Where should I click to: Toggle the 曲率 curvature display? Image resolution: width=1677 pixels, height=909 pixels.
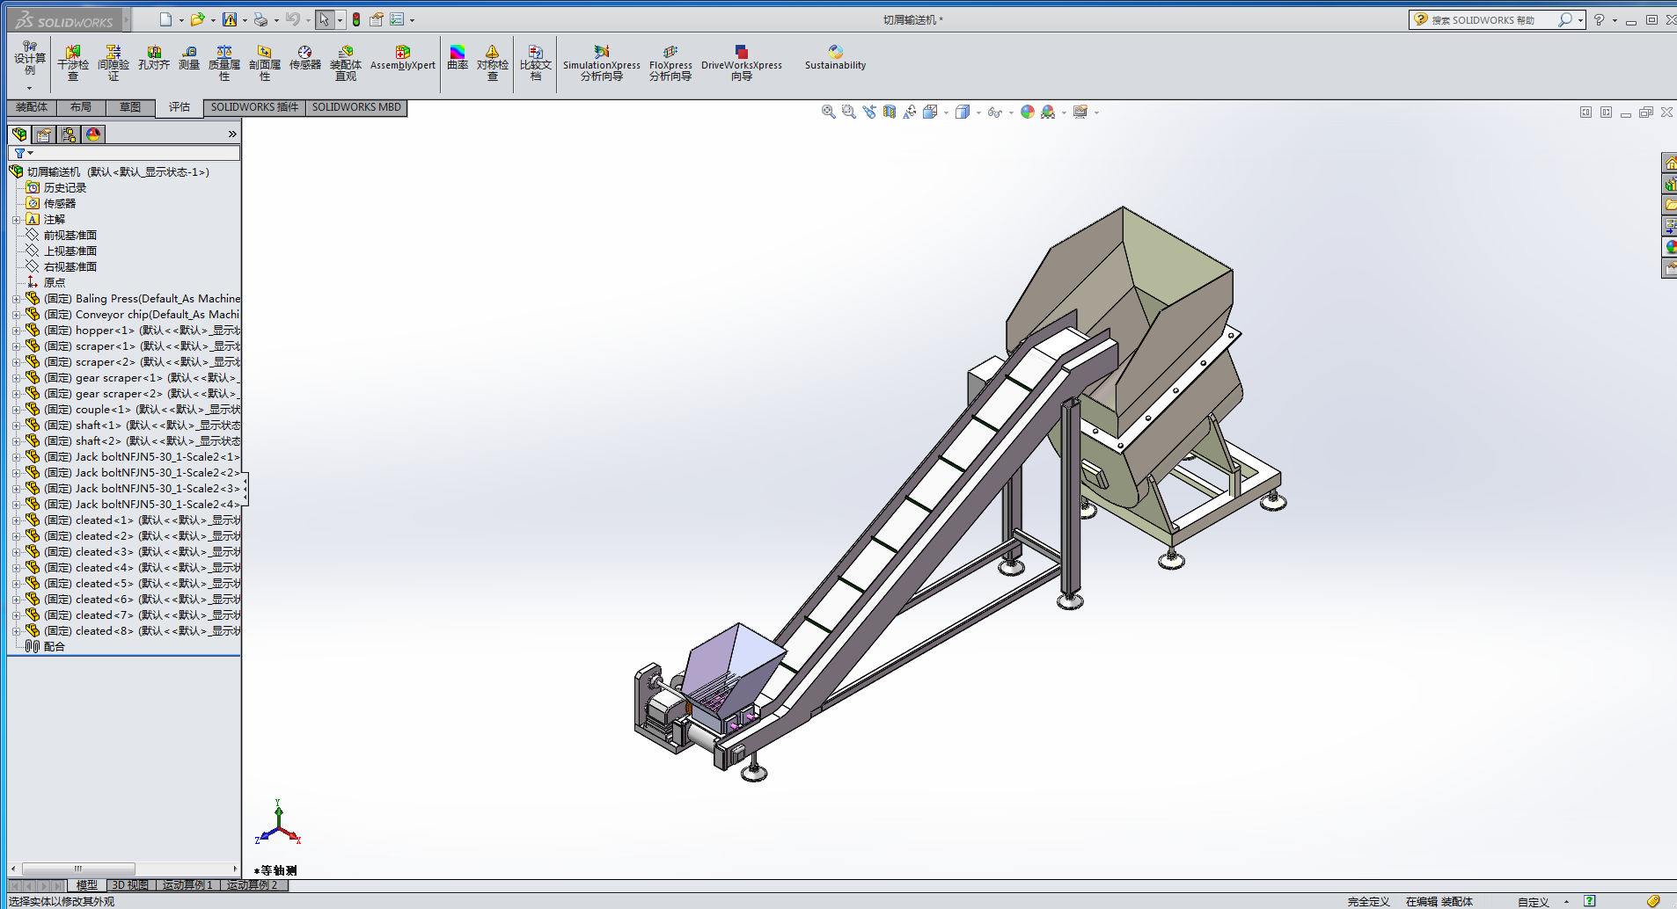458,58
